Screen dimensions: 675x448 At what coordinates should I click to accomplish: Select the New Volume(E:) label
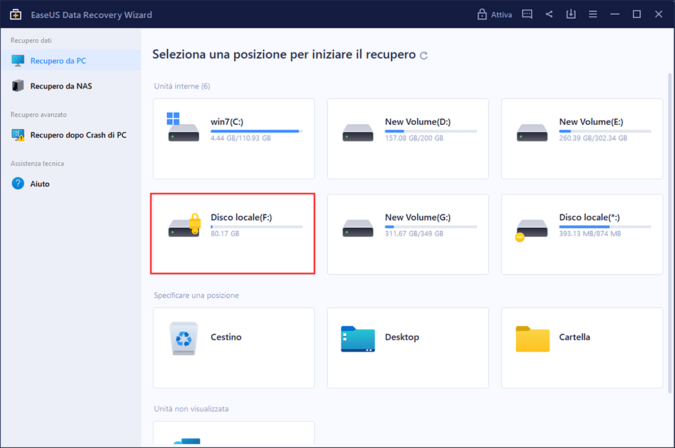pyautogui.click(x=591, y=122)
